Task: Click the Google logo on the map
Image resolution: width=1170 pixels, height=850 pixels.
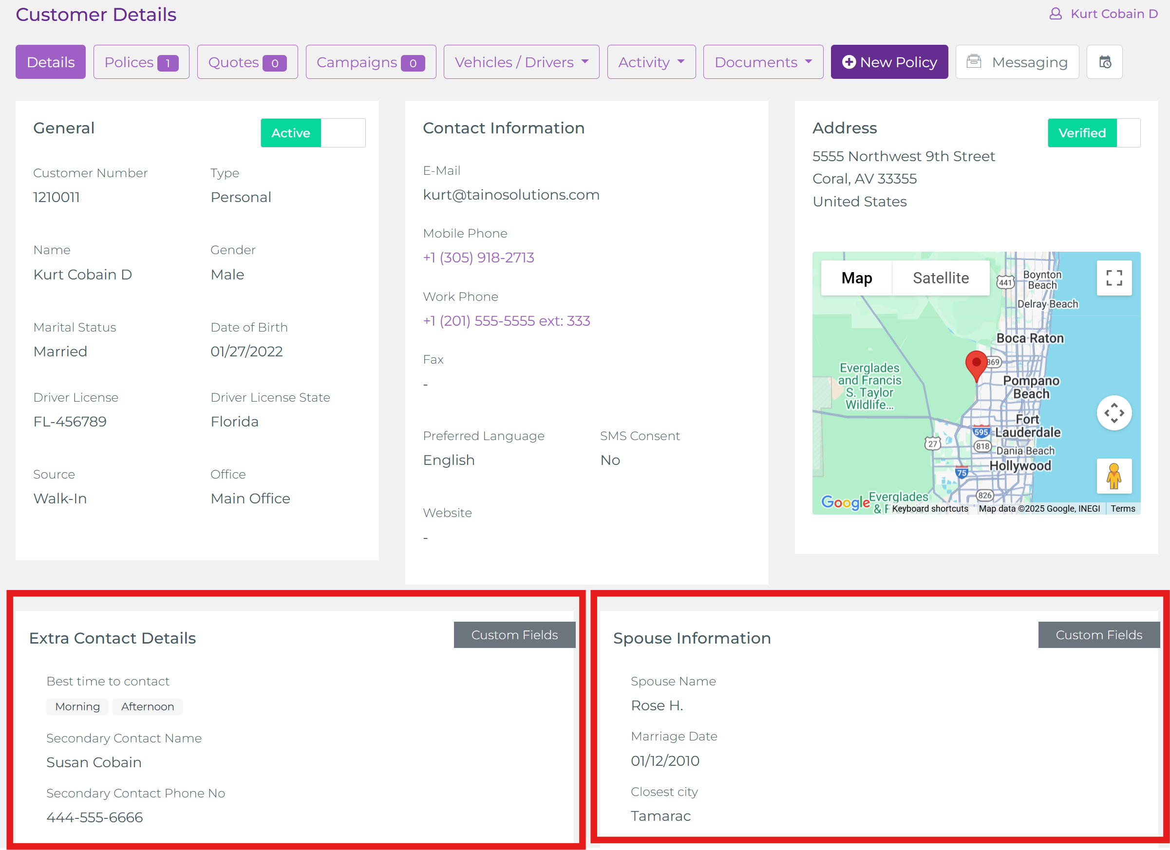Action: (x=845, y=502)
